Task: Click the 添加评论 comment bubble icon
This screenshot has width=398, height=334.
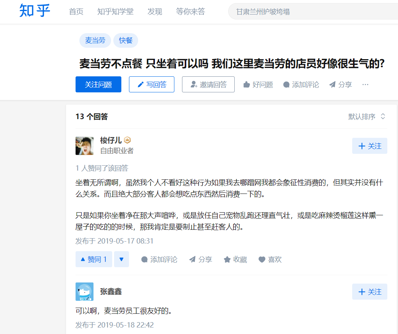Action: (x=286, y=84)
